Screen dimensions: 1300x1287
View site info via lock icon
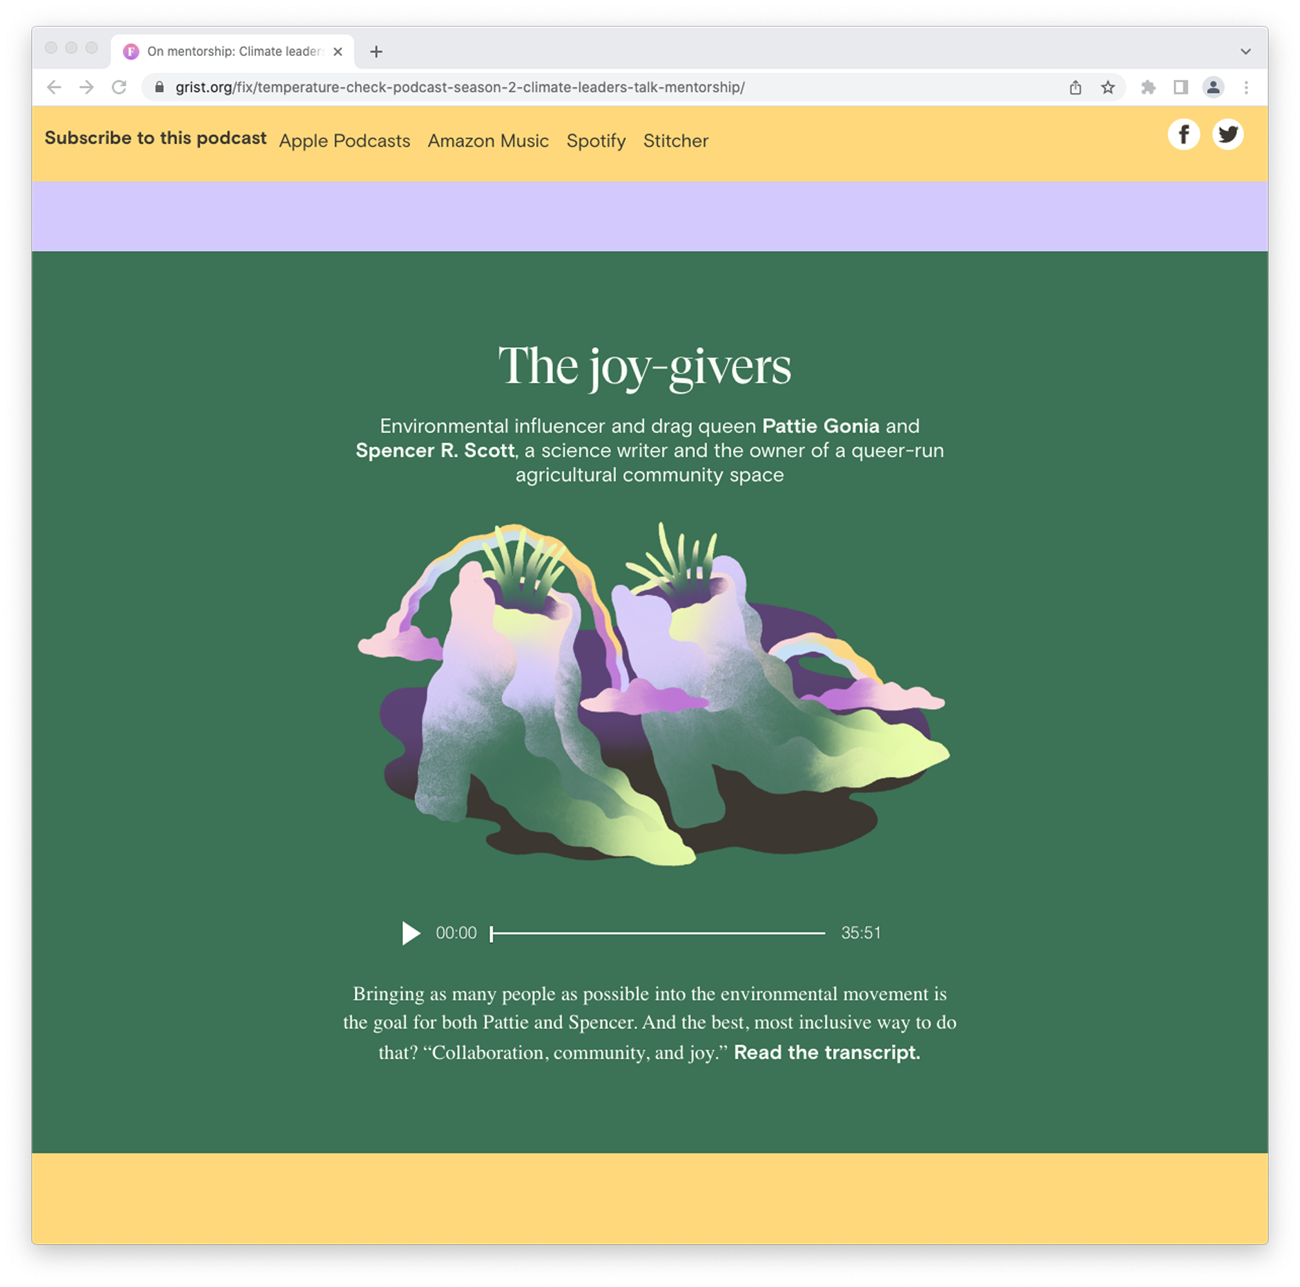(159, 88)
